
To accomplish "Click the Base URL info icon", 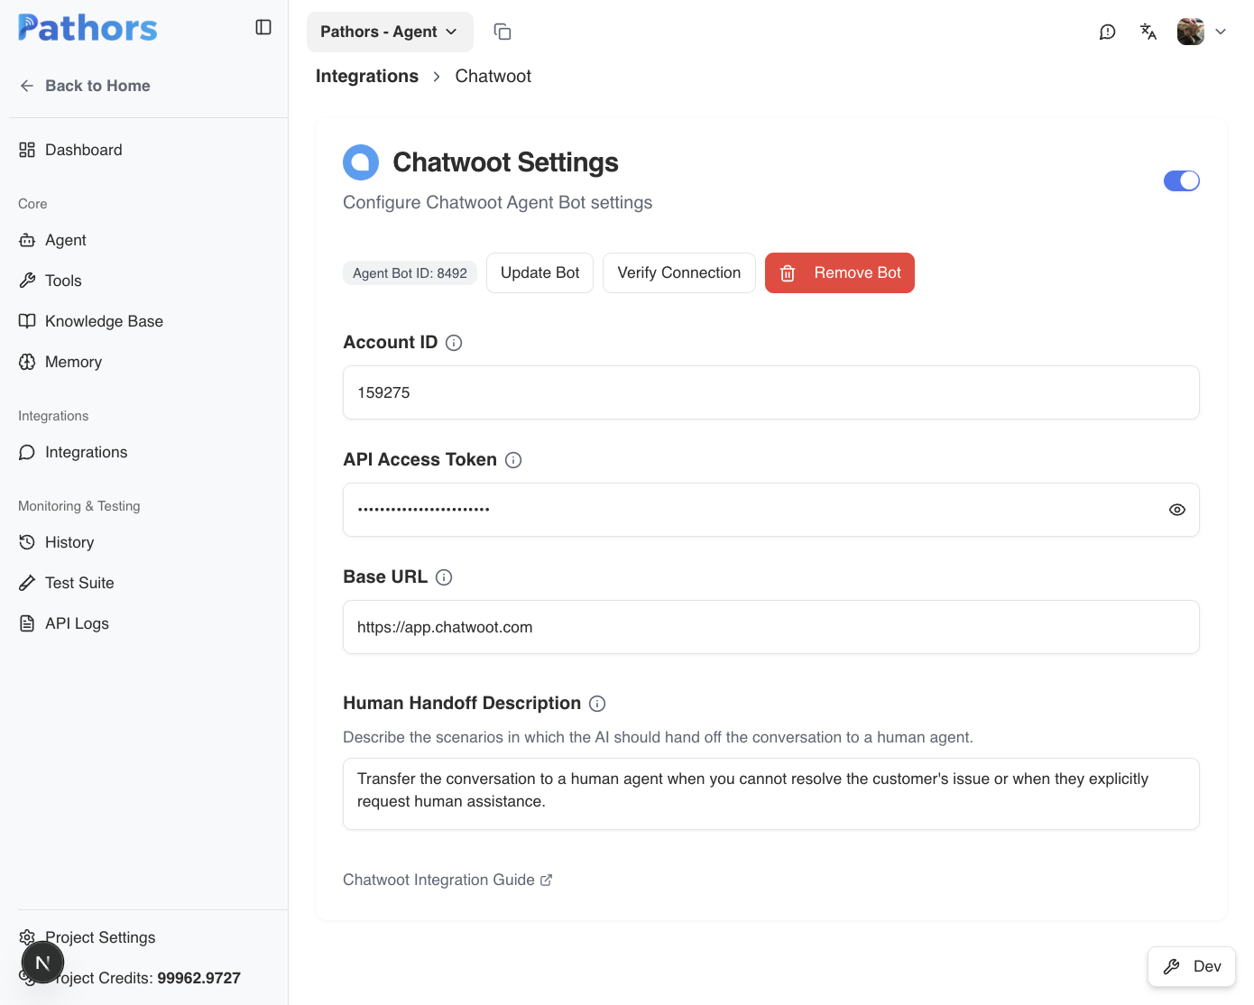I will click(444, 577).
